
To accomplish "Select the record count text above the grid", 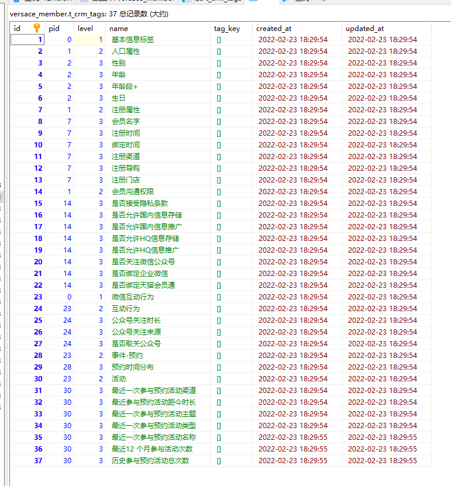I will pyautogui.click(x=89, y=14).
